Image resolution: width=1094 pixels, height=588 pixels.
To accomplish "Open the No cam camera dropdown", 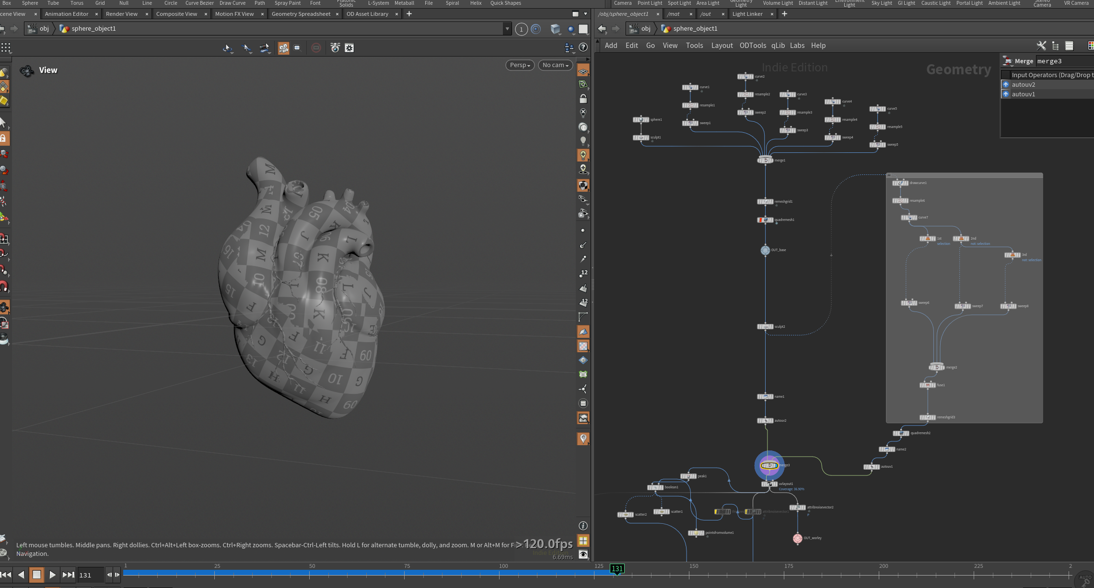I will 555,65.
